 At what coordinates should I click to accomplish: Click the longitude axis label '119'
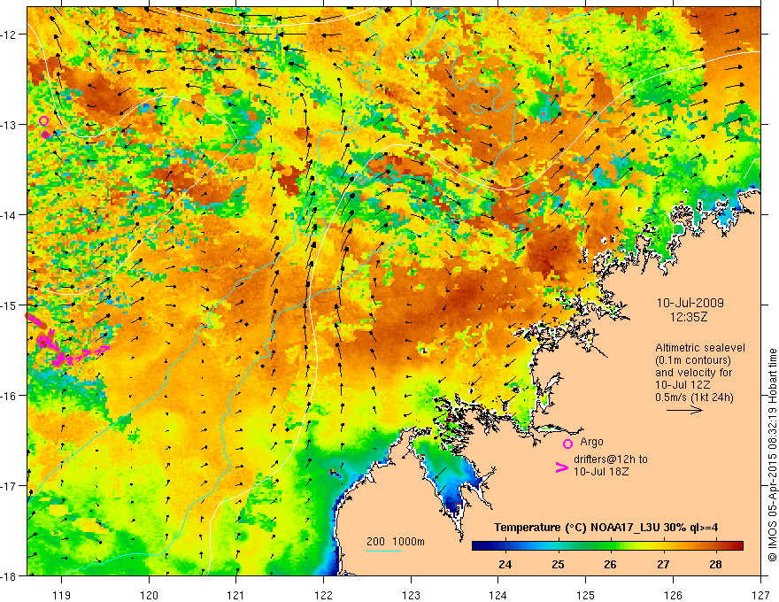click(x=62, y=595)
